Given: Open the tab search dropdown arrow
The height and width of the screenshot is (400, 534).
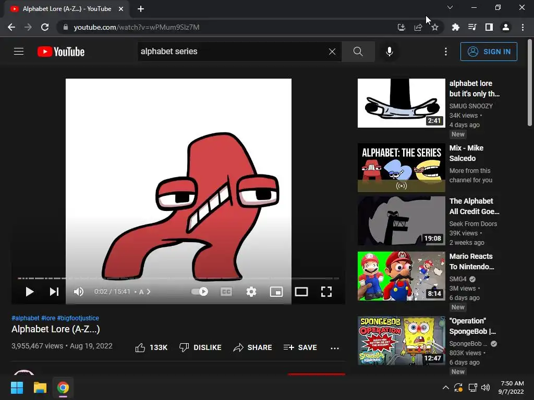Looking at the screenshot, I should point(450,7).
